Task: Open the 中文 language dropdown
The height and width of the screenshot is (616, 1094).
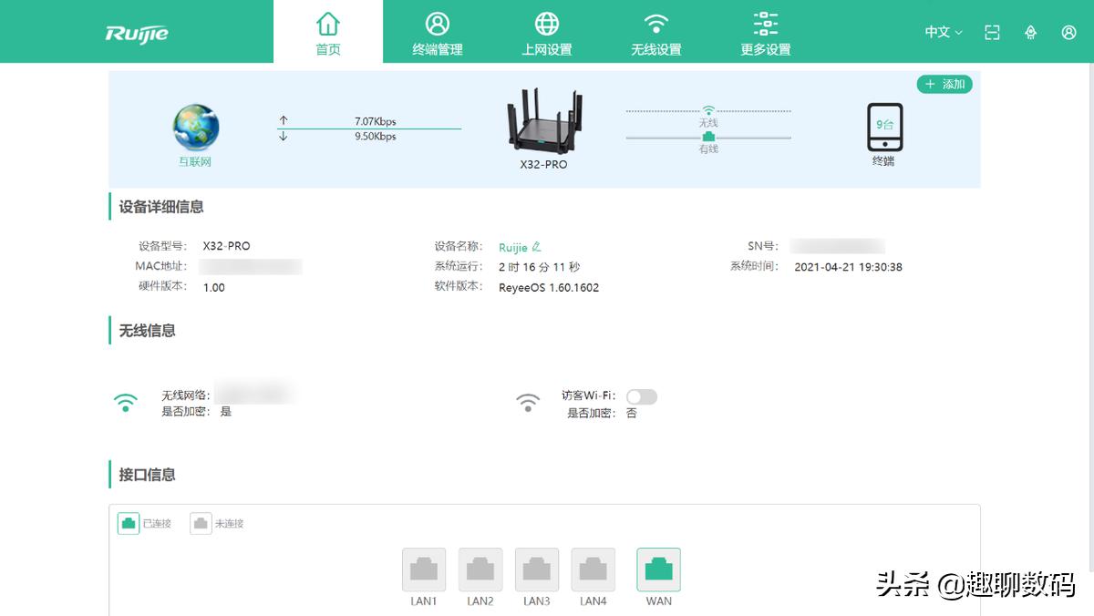Action: pyautogui.click(x=941, y=32)
